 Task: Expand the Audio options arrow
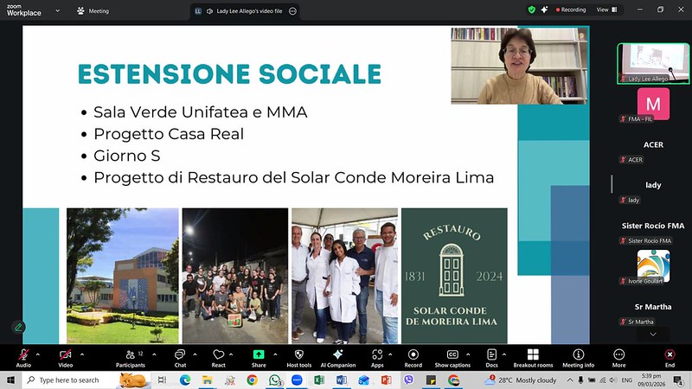(x=40, y=354)
